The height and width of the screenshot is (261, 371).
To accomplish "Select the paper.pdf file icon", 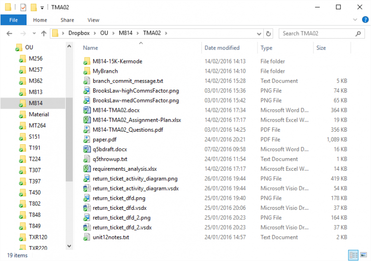I will point(87,139).
